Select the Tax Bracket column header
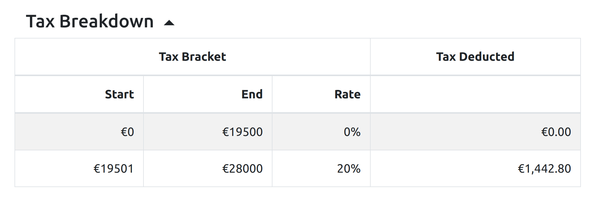Screen dimensions: 596x197 [x=192, y=57]
